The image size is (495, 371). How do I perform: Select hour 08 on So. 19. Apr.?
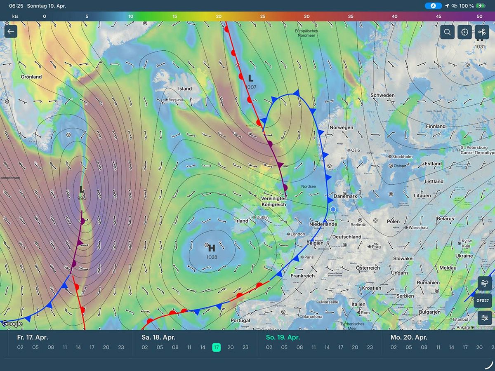tap(299, 348)
